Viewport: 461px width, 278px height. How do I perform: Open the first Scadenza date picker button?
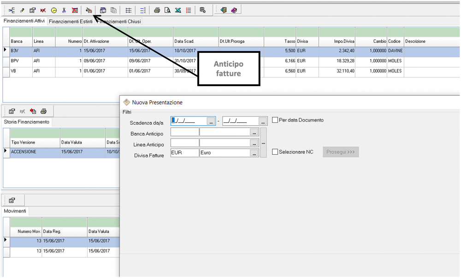[x=211, y=122]
